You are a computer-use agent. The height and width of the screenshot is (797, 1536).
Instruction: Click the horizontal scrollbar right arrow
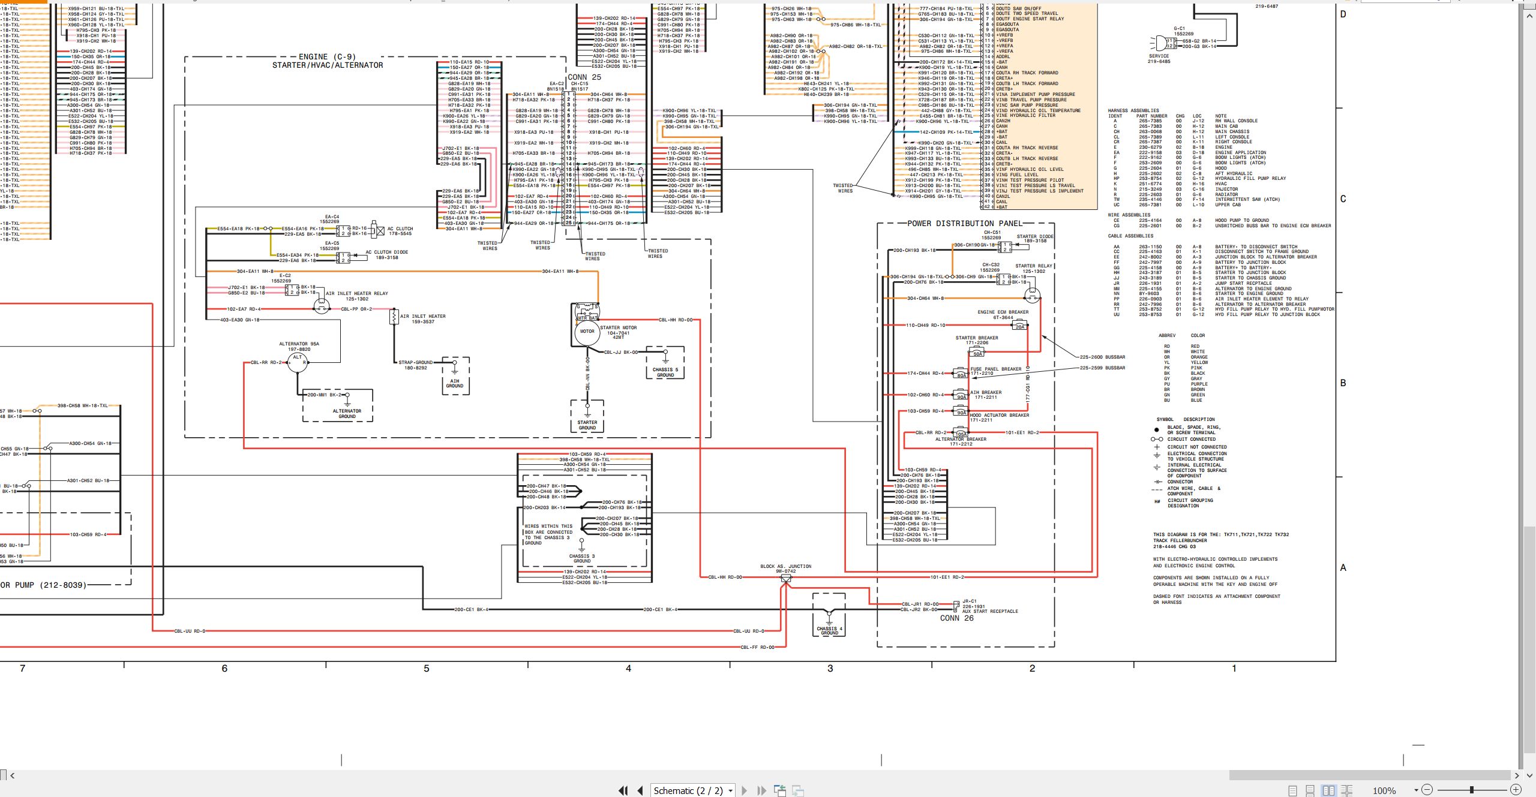pyautogui.click(x=1517, y=775)
